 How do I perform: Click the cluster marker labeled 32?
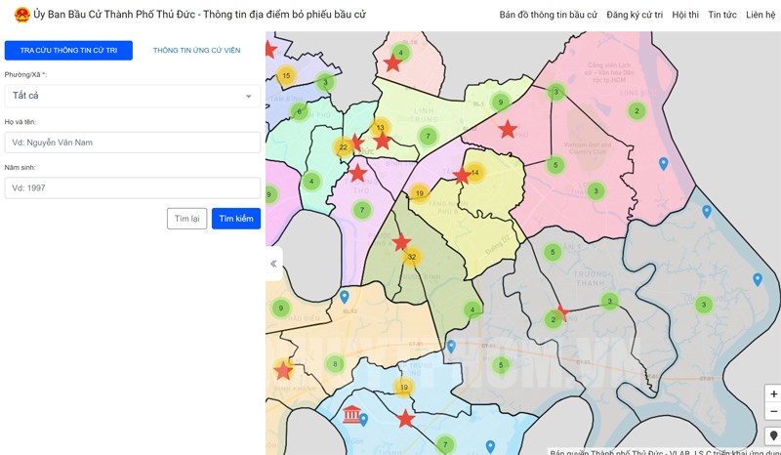click(x=412, y=258)
